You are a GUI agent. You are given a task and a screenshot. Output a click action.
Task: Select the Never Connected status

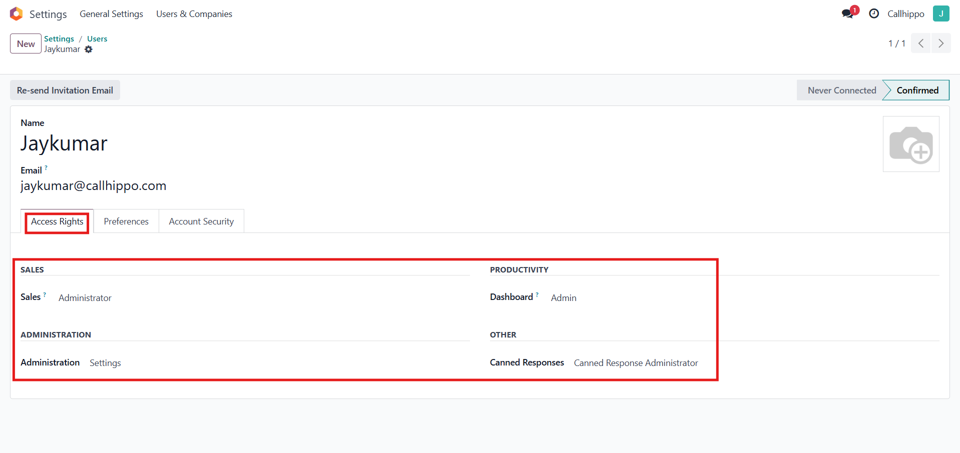tap(841, 90)
